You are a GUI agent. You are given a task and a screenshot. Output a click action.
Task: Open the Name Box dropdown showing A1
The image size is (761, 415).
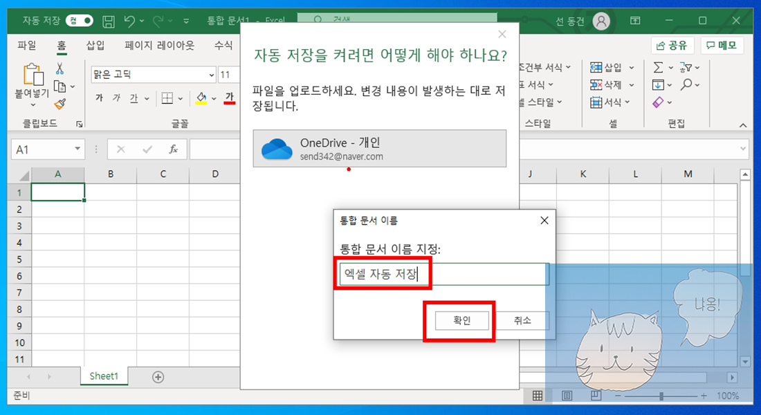tap(77, 149)
